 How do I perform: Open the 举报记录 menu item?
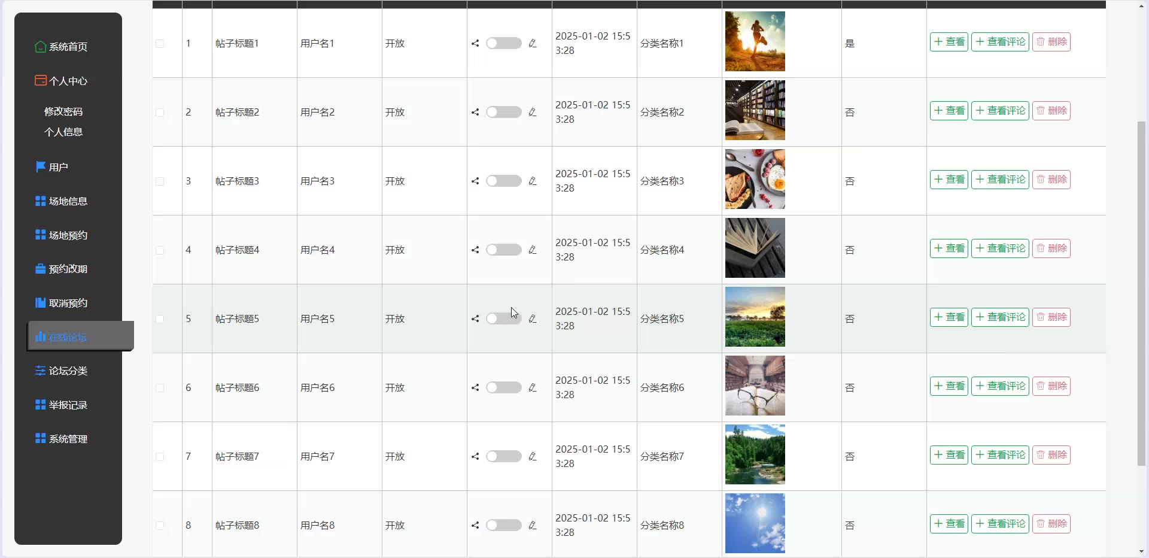[x=68, y=405]
